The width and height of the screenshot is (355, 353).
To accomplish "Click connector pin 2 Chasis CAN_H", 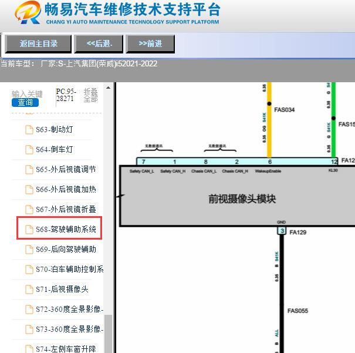I will 237,162.
